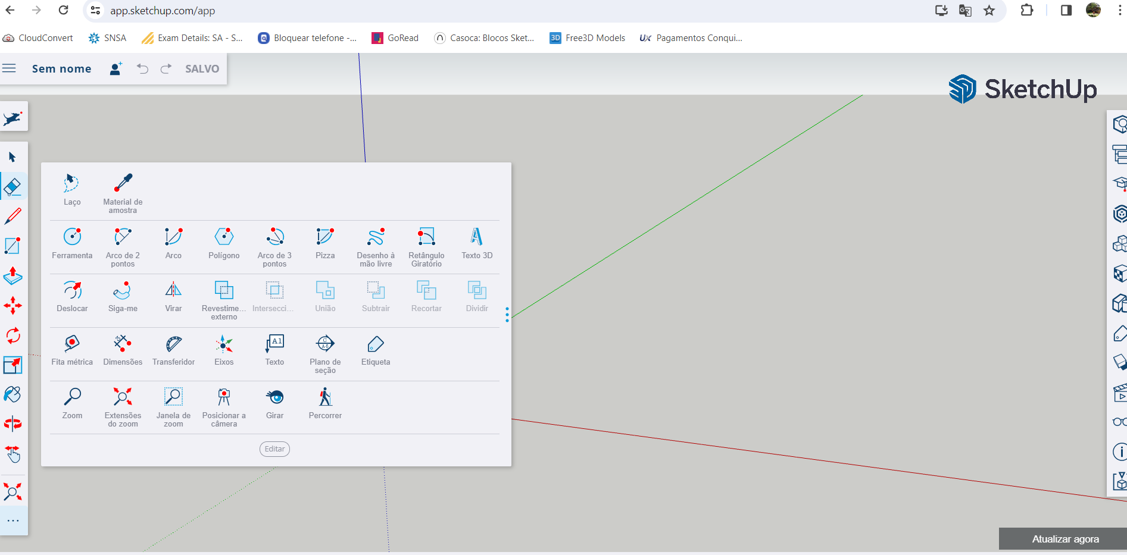This screenshot has height=555, width=1127.
Task: Click the Interseccionar solid tool
Action: 274,296
